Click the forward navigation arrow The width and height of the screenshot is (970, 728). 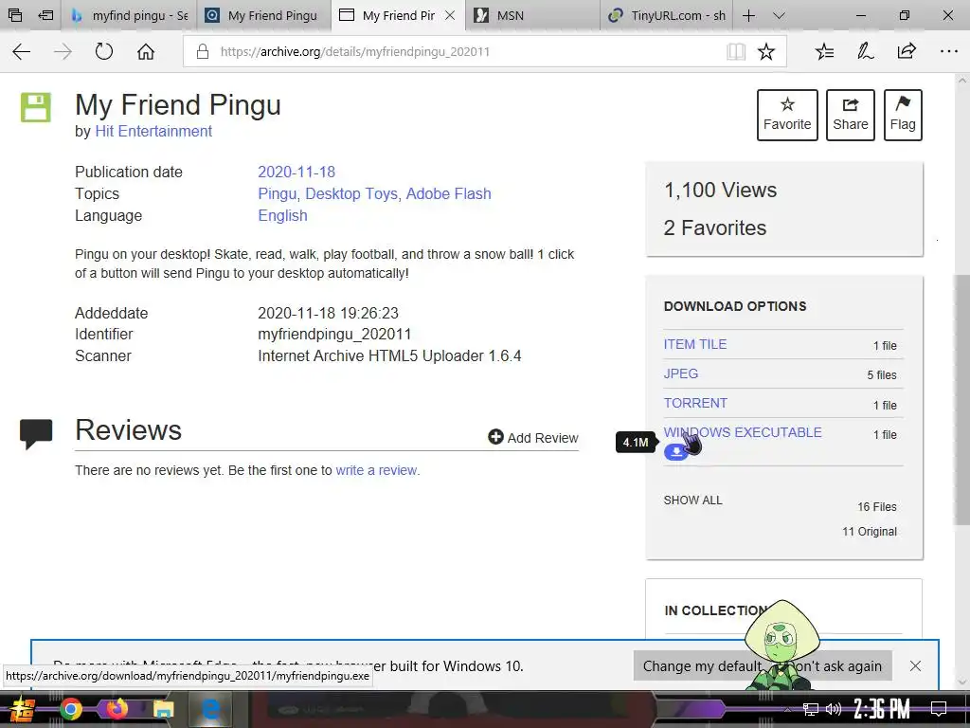63,51
